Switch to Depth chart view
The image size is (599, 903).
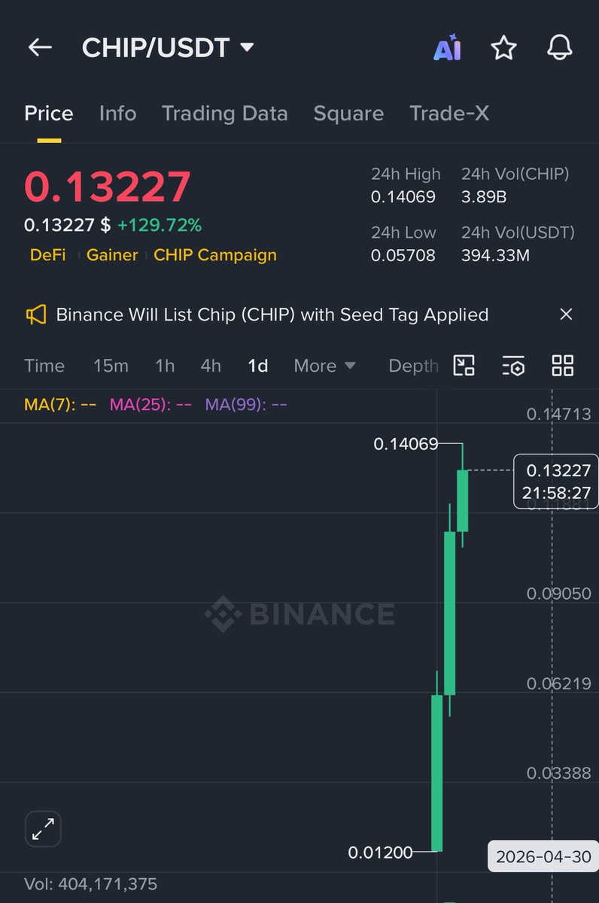tap(413, 366)
